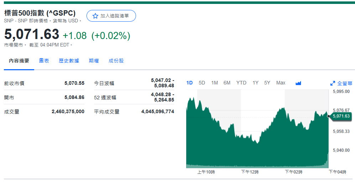The image size is (355, 182).
Task: Select the 1D chart range
Action: point(189,83)
